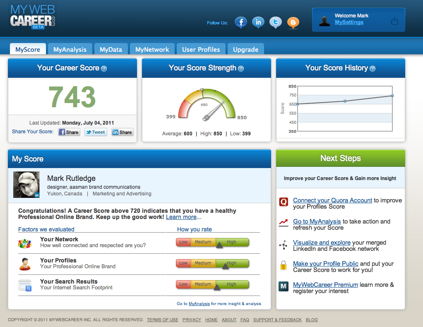Open help for Your Score History
Screen dimensions: 423x327
[x=372, y=69]
